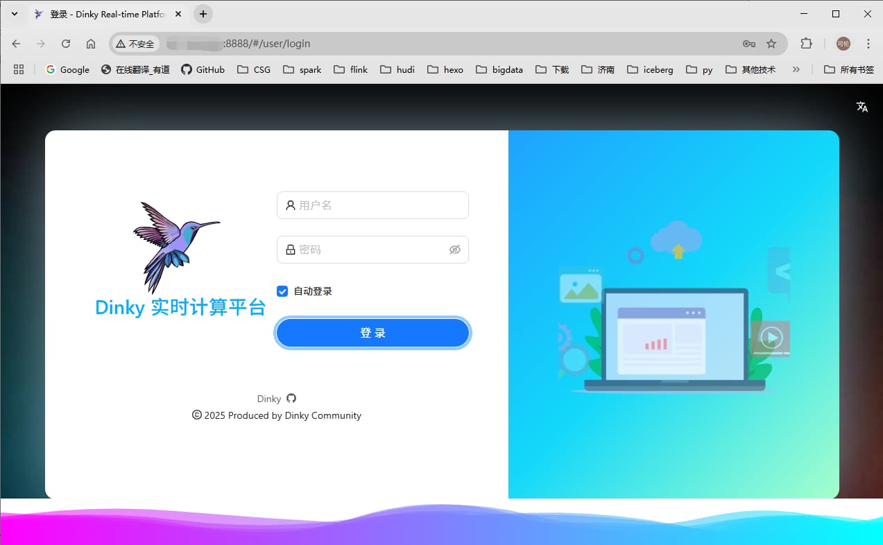Click the Dinky hummingbird logo
883x545 pixels.
176,247
